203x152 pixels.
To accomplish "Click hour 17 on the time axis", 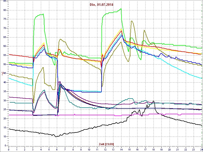I will pos(145,150).
